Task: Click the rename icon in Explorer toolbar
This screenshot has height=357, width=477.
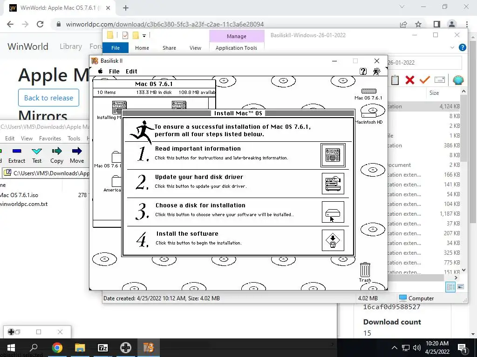Action: pos(440,80)
